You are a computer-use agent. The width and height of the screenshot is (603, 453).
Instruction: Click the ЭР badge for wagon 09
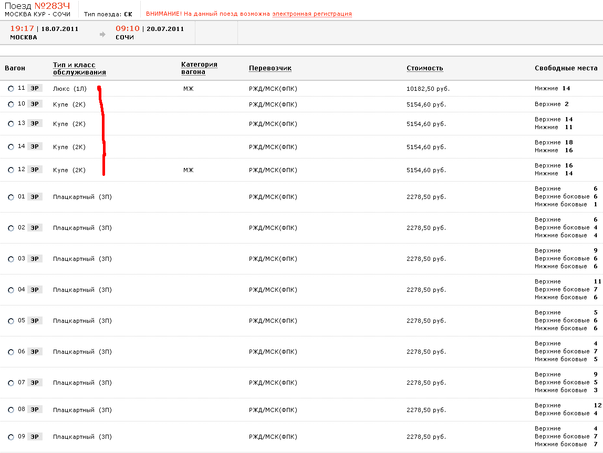tap(35, 437)
